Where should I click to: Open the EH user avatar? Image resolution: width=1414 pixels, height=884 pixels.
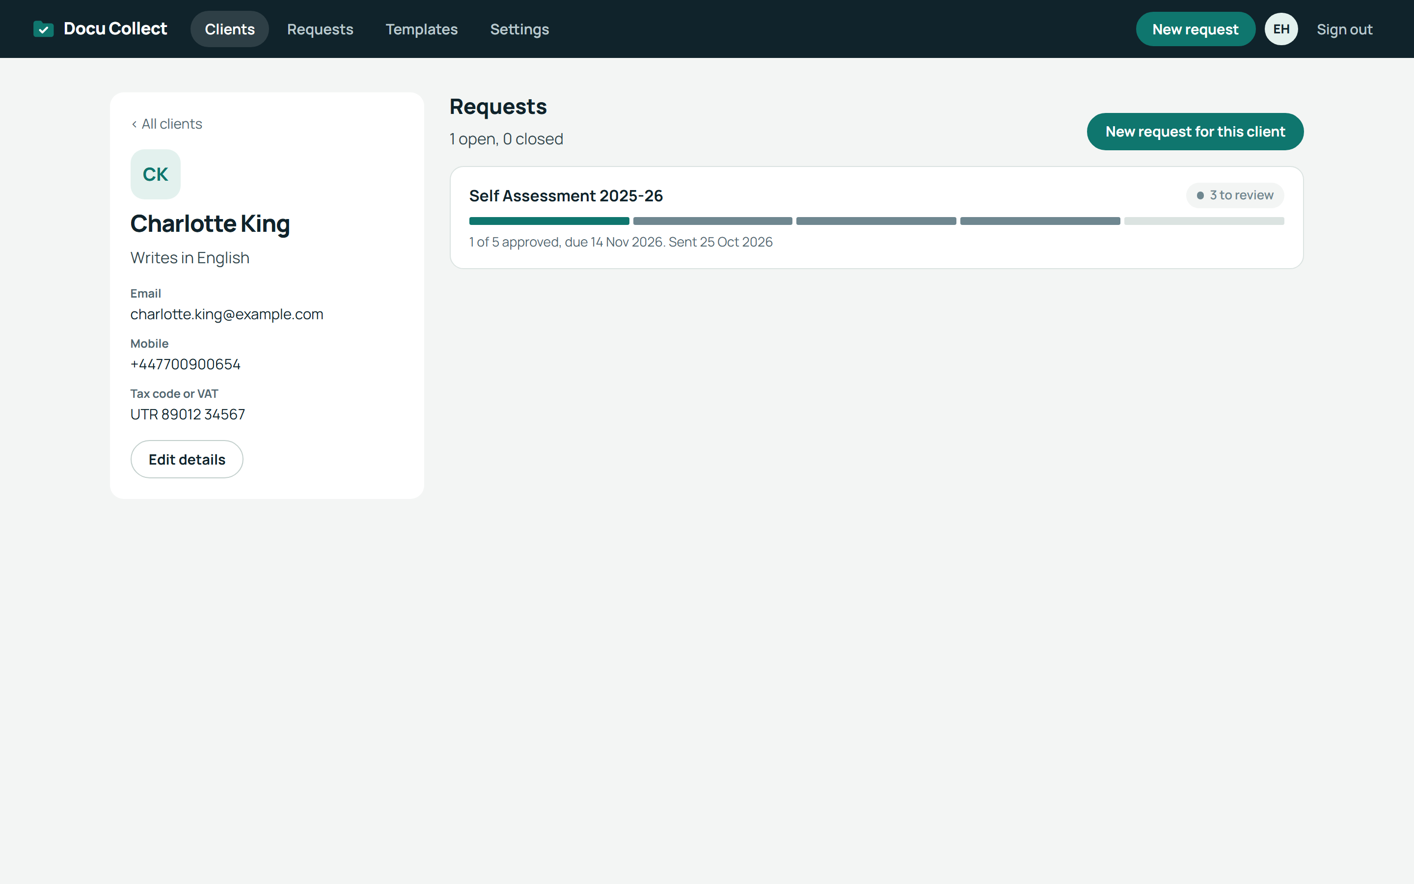tap(1281, 29)
